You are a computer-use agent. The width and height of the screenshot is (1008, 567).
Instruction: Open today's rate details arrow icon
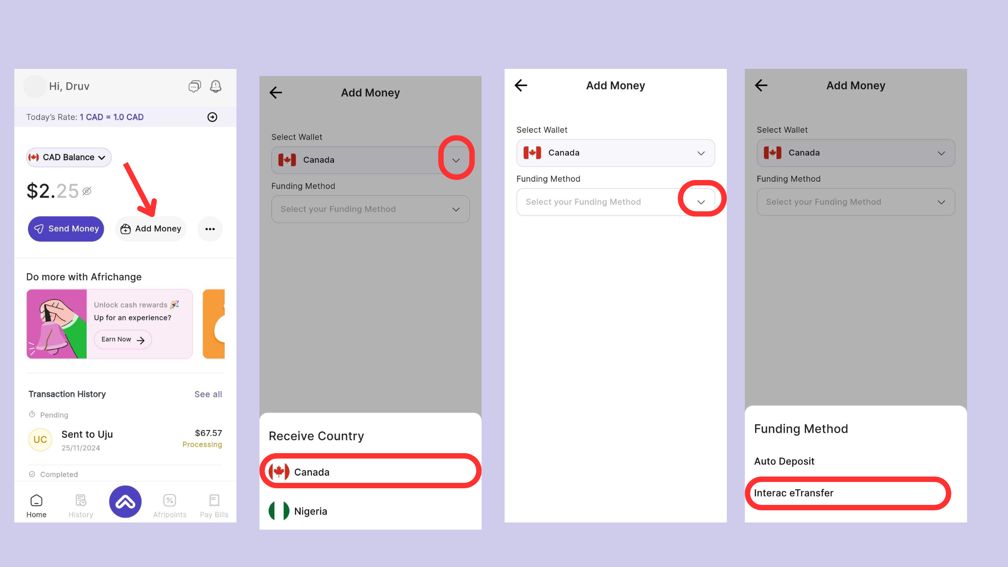pos(212,117)
